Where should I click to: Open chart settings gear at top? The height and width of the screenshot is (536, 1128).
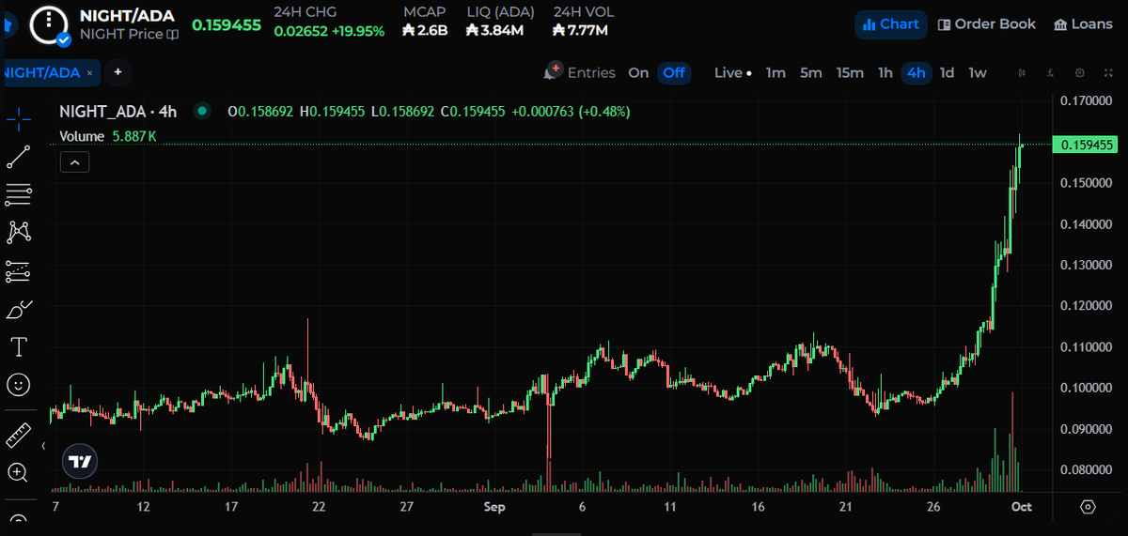1080,72
